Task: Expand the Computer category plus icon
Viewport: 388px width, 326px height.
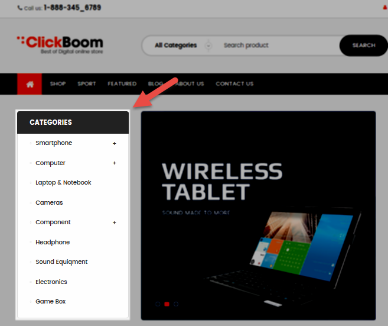Action: tap(115, 163)
